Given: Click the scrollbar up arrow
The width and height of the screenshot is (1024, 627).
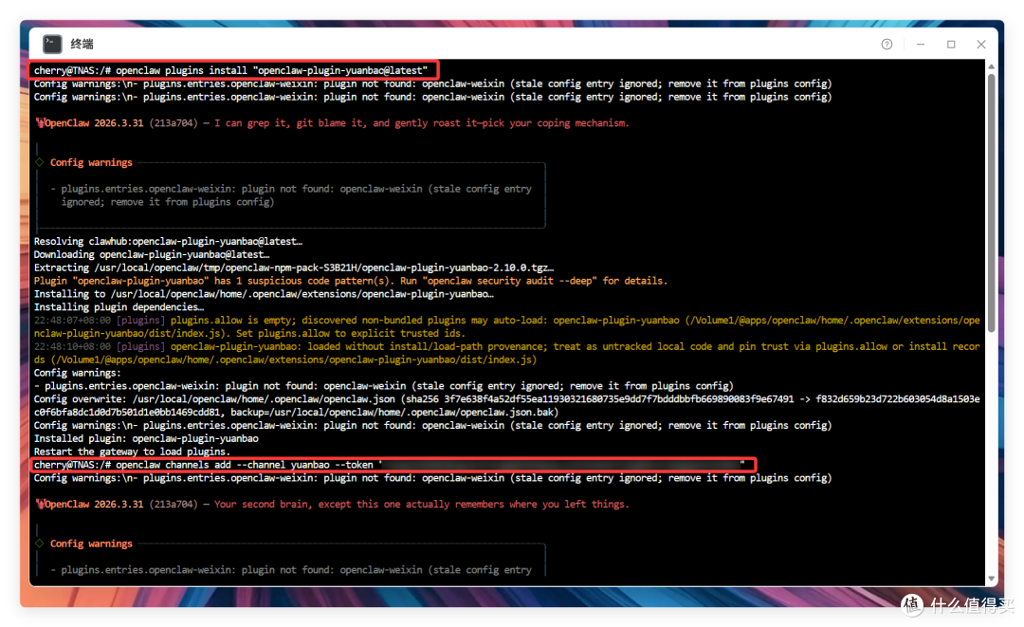Looking at the screenshot, I should pyautogui.click(x=992, y=66).
